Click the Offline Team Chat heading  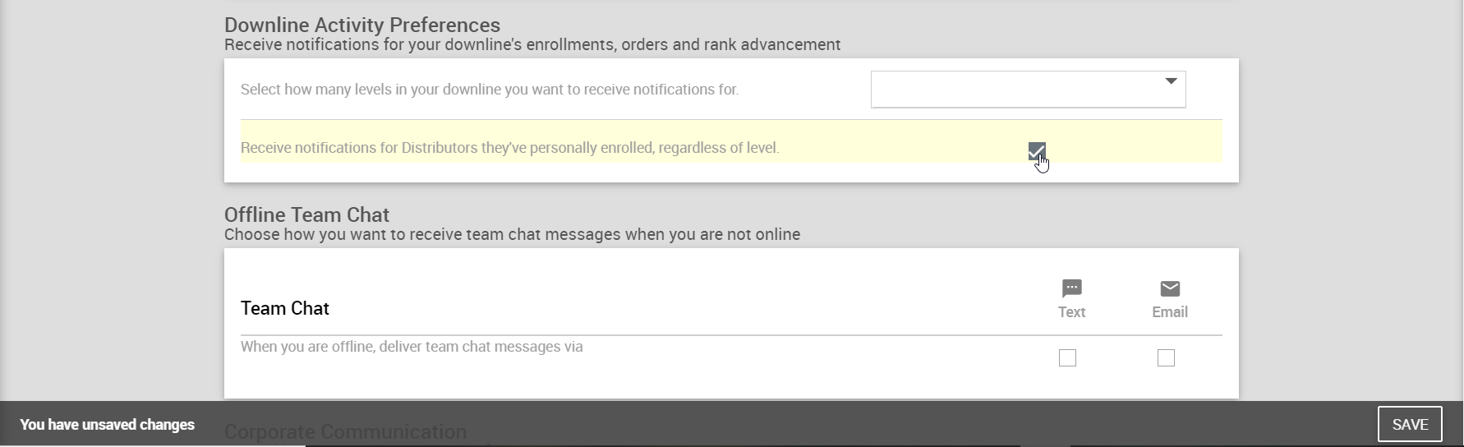(x=306, y=215)
